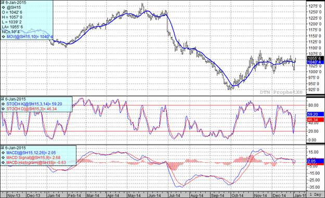325x198 pixels.
Task: Click the 15.00 MACD axis label
Action: [x=314, y=152]
